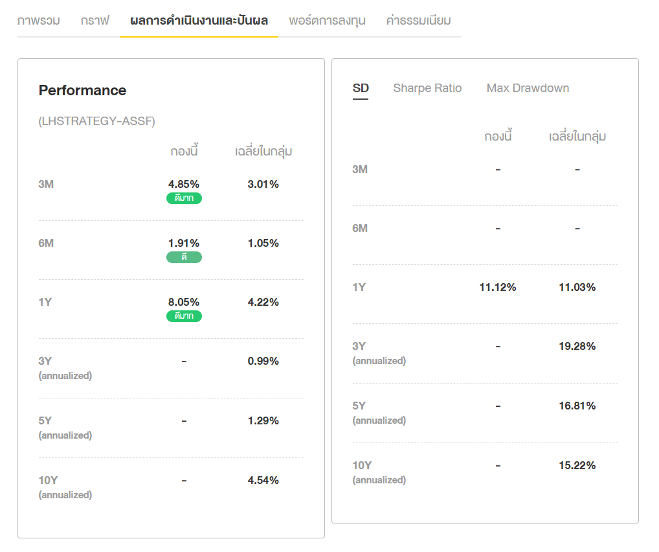Click the 4.54% 10Y performance group average
Image resolution: width=659 pixels, height=552 pixels.
(263, 480)
